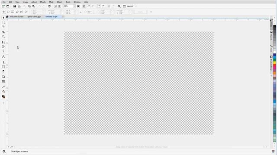Screen dimensions: 277x155
Task: Open the Image menu
Action: click(25, 2)
